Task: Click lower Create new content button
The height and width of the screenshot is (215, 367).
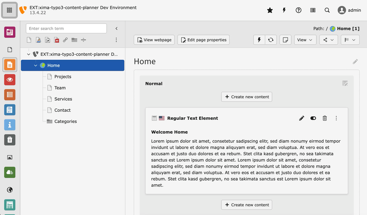Action: (x=247, y=205)
